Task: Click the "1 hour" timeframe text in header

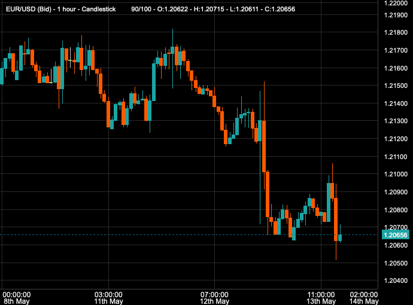Action: tap(66, 9)
